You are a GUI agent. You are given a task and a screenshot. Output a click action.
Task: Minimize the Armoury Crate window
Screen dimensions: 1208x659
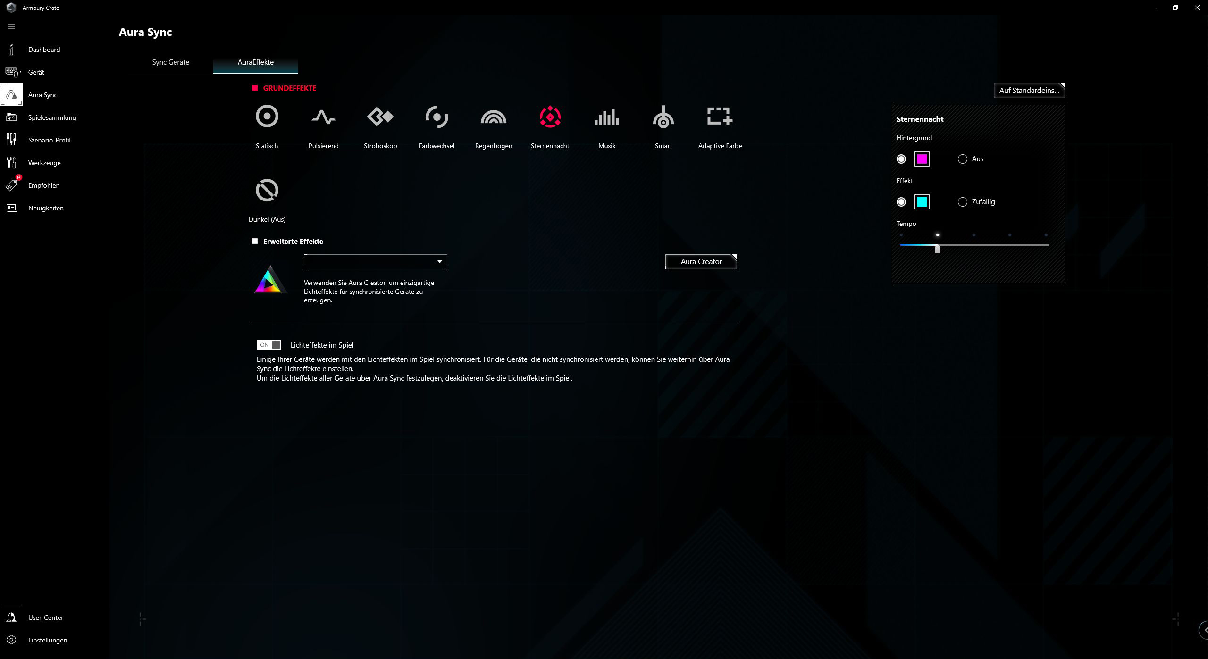[1154, 8]
